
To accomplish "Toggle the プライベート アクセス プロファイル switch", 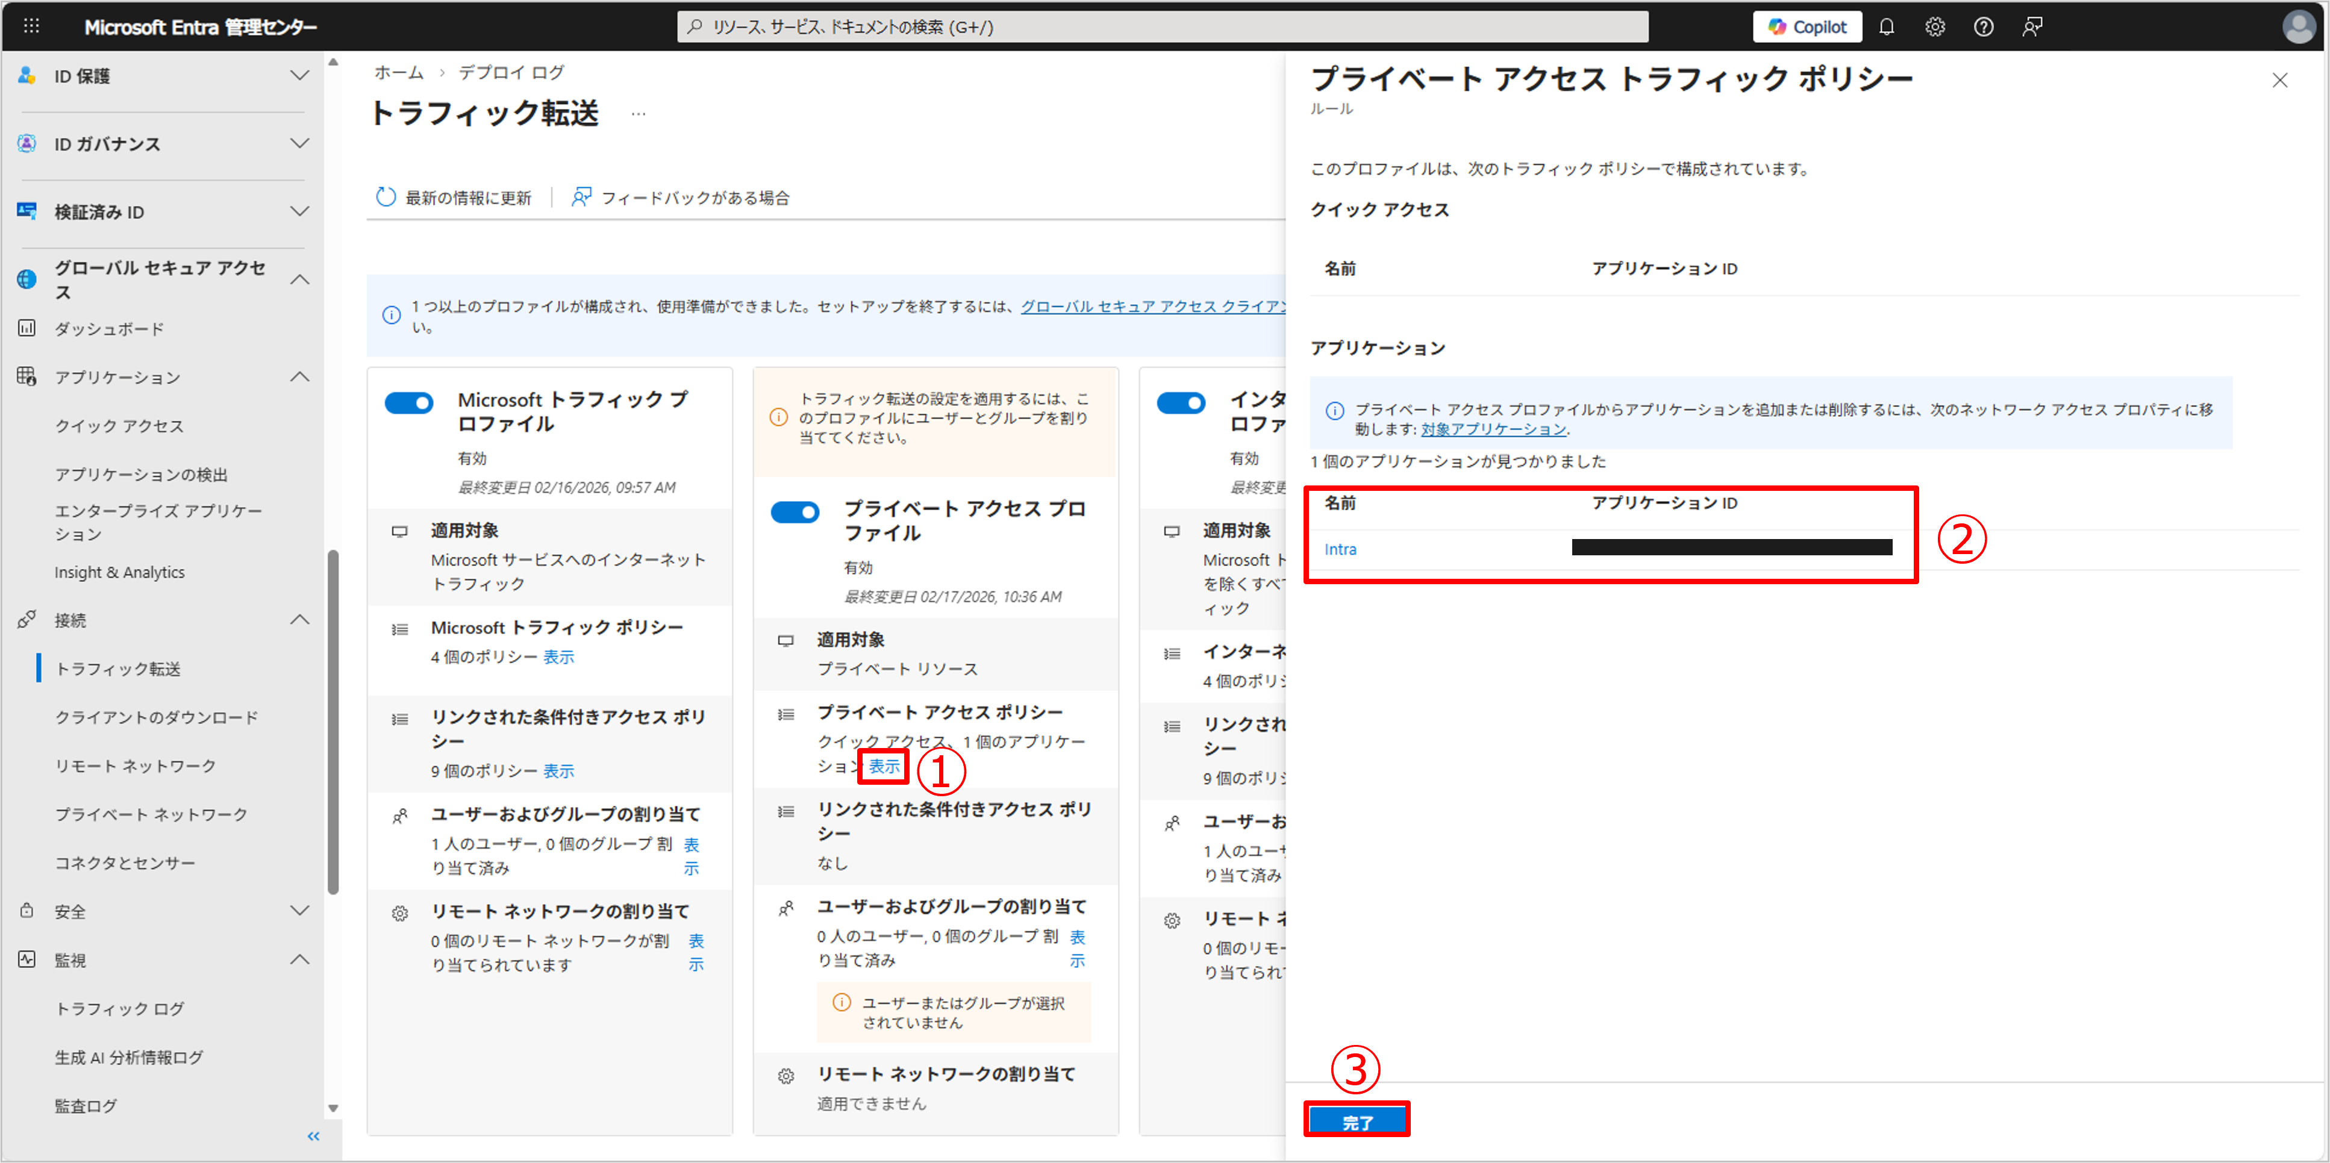I will [x=794, y=512].
